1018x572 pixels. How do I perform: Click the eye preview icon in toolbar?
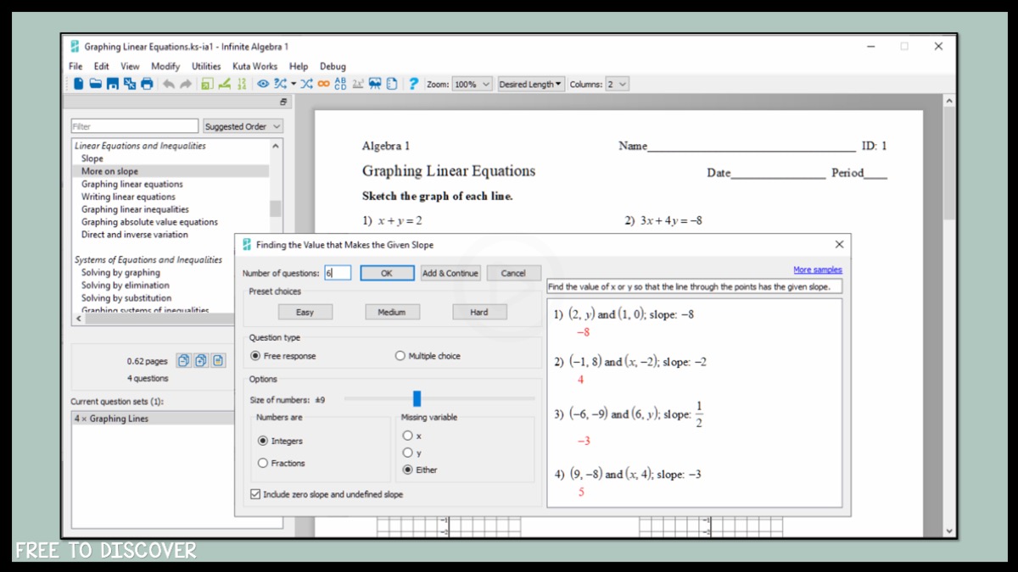(263, 84)
